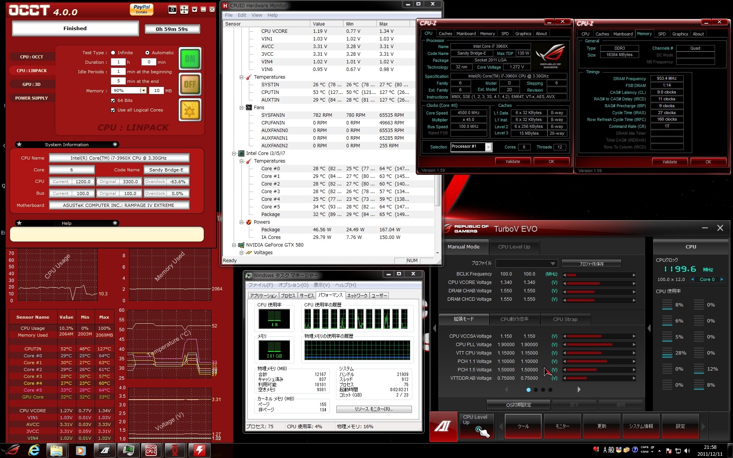
Task: Click the ASUS AI Suite logo
Action: point(443,426)
